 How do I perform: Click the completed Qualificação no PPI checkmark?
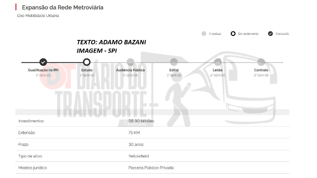43,62
